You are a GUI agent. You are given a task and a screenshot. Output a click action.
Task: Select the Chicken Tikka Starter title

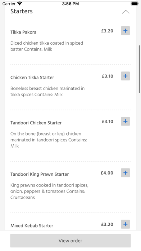coord(32,78)
